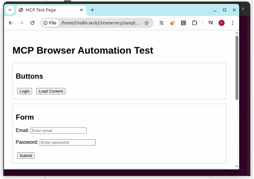The width and height of the screenshot is (254, 179).
Task: Click the gray C extension icon
Action: pyautogui.click(x=184, y=23)
